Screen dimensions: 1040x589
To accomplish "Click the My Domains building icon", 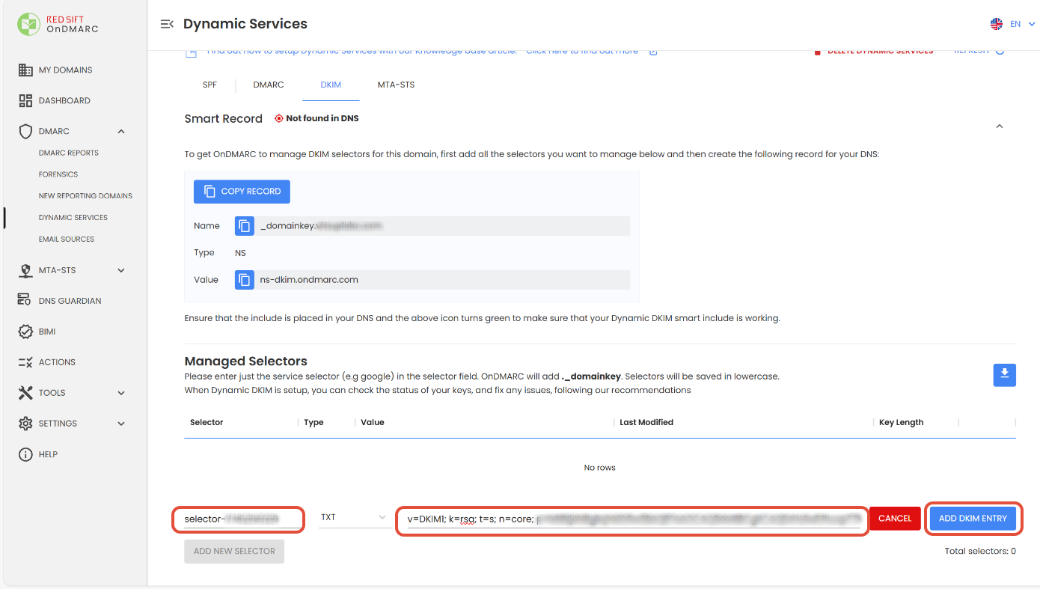I will click(x=25, y=70).
